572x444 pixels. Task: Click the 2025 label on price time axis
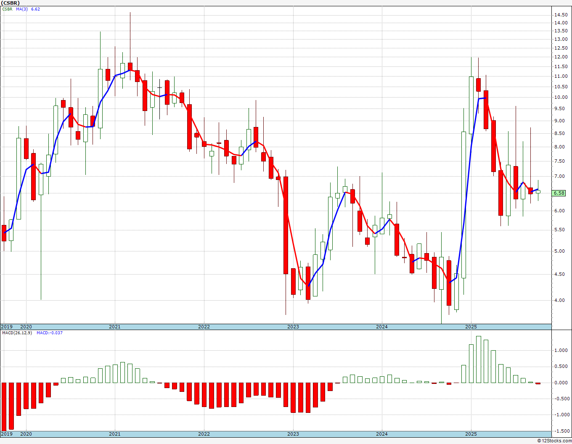pos(471,327)
